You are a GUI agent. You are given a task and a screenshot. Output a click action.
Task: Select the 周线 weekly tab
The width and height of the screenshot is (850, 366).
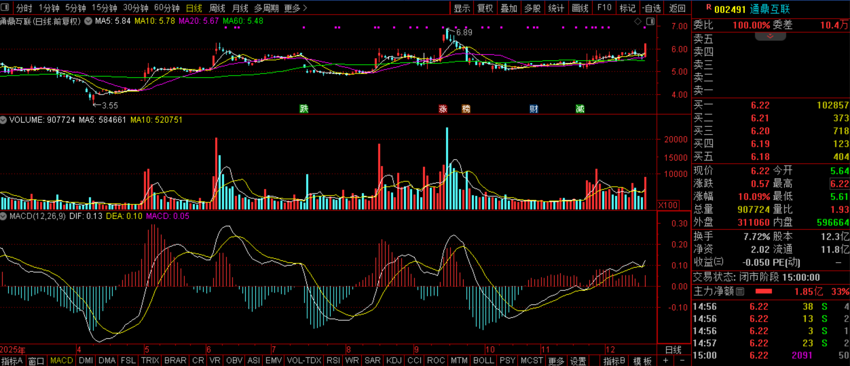[x=217, y=8]
